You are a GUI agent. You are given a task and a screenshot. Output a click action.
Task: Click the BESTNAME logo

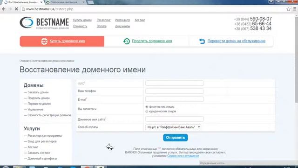[44, 23]
